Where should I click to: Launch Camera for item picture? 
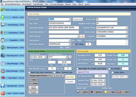[x=34, y=88]
